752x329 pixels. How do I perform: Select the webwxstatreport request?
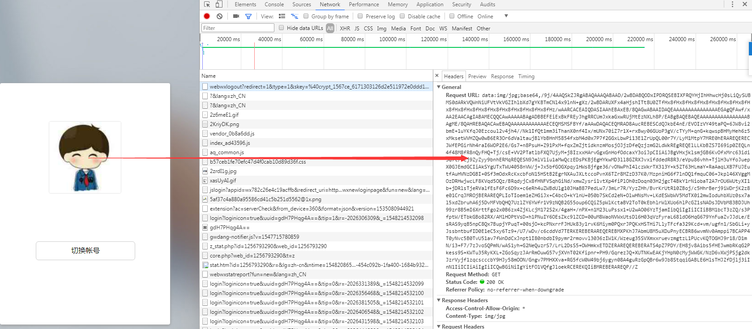(316, 274)
